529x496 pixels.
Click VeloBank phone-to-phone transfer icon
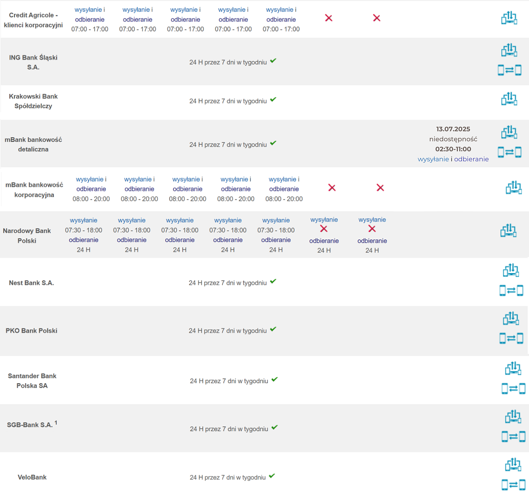tap(513, 484)
